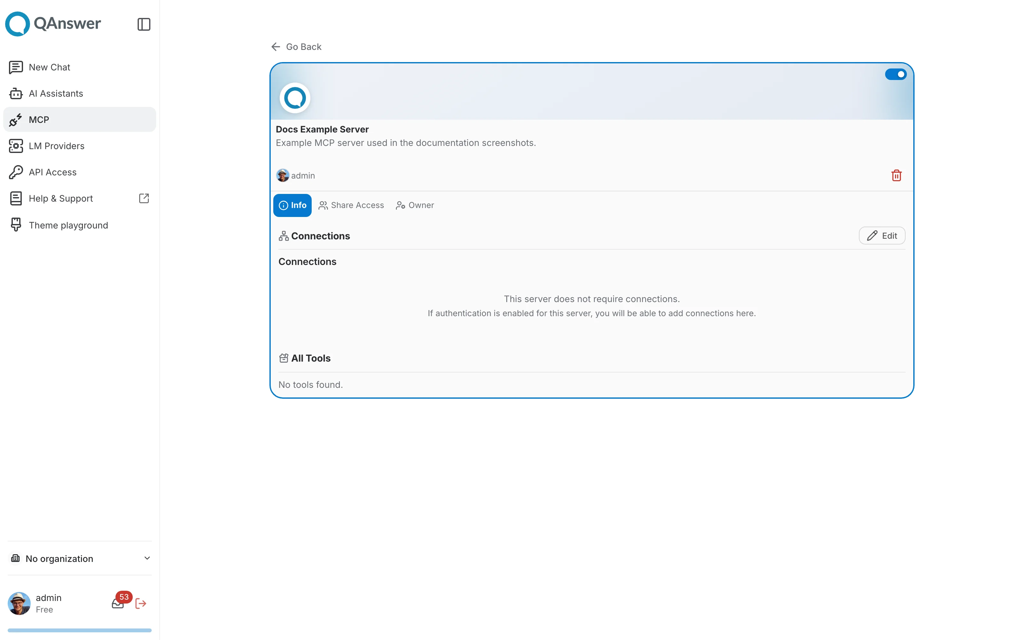Image resolution: width=1024 pixels, height=640 pixels.
Task: Click 'This server does not require connections.' text
Action: pyautogui.click(x=592, y=299)
